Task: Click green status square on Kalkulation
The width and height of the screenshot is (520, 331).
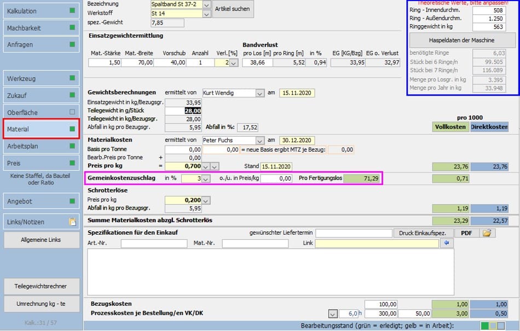Action: [72, 10]
